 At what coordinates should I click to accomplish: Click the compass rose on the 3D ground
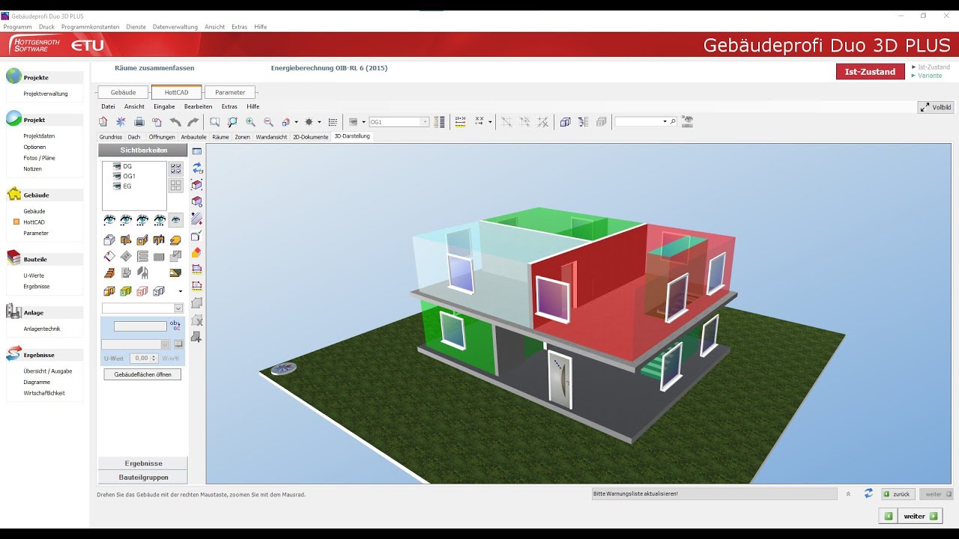pos(283,368)
